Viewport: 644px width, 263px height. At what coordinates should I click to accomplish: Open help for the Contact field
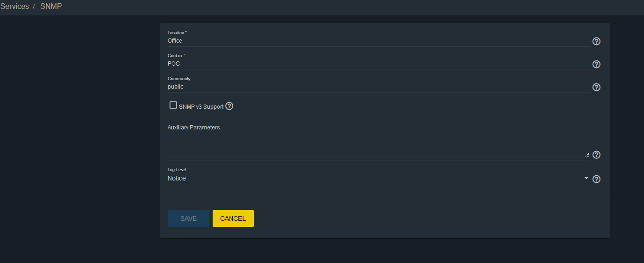tap(596, 64)
